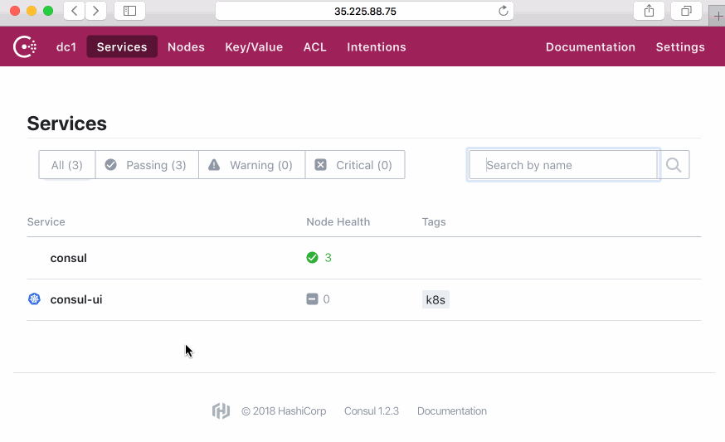725x442 pixels.
Task: Click the HashiCorp logo in footer
Action: [221, 410]
